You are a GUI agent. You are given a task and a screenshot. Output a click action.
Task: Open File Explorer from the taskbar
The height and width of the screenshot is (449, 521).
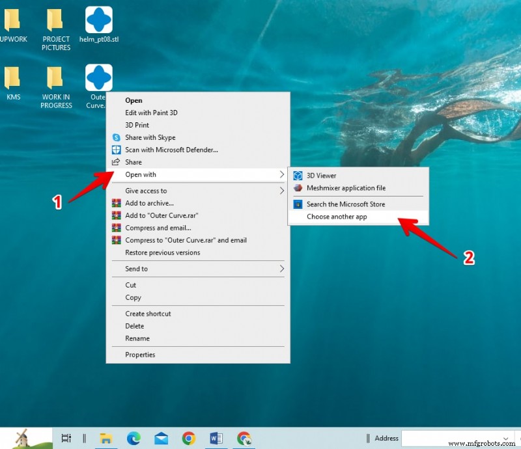coord(106,439)
